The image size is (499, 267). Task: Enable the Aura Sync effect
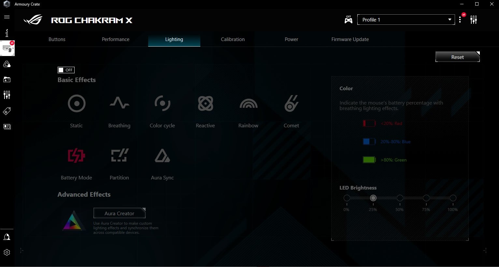point(162,156)
